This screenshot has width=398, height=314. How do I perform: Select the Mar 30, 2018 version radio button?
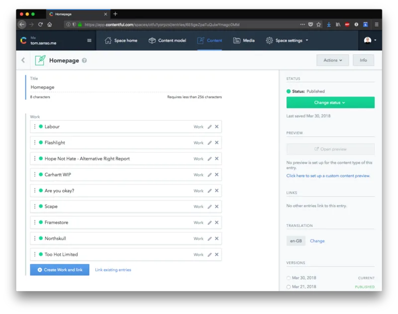point(289,278)
